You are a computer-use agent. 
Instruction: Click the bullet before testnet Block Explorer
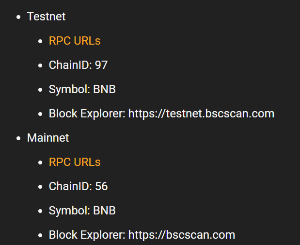point(40,114)
